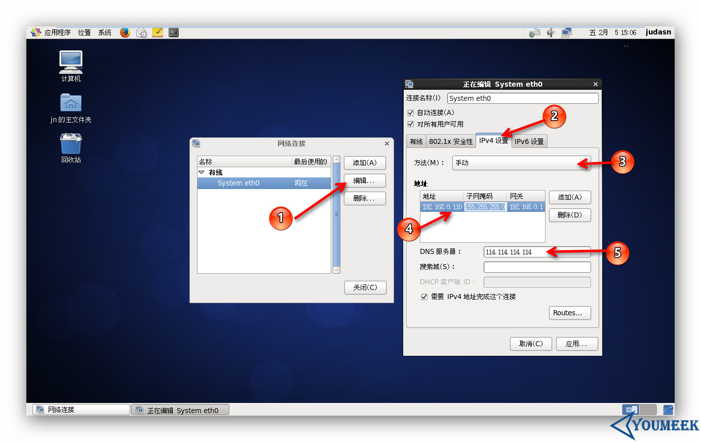The image size is (701, 442).
Task: Collapse the 有线 connection group
Action: [202, 172]
